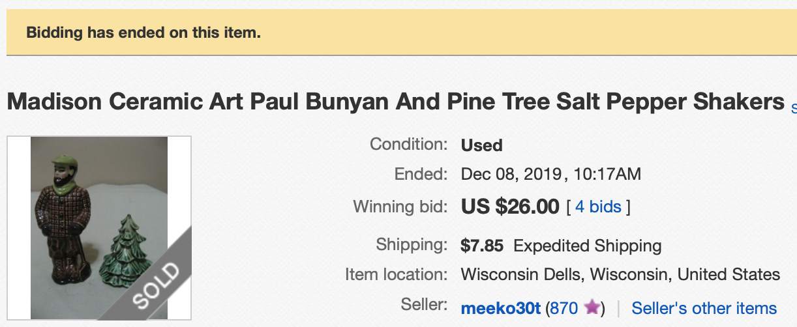Click the 'Seller:' label
Image resolution: width=797 pixels, height=327 pixels.
coord(425,305)
